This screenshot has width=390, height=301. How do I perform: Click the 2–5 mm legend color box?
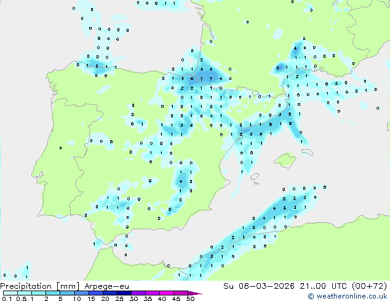tap(53, 293)
